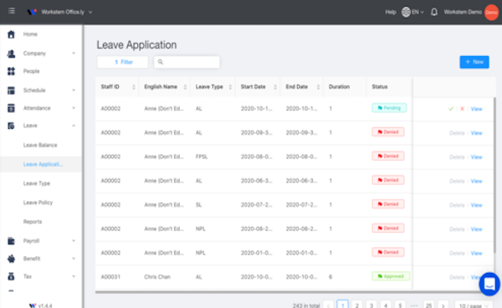502x308 pixels.
Task: Expand the Company menu chevron
Action: tap(74, 54)
